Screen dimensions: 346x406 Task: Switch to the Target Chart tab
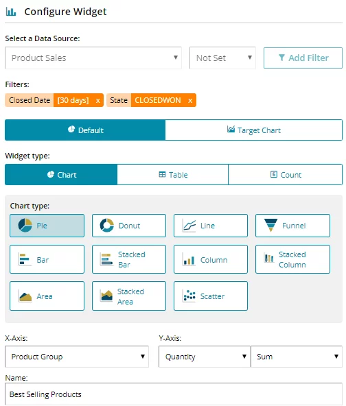pyautogui.click(x=254, y=130)
